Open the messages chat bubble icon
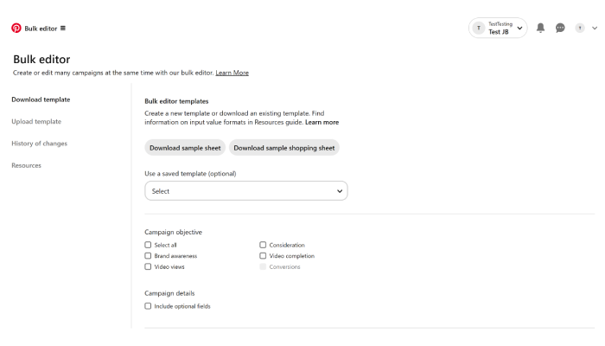The image size is (605, 346). click(x=560, y=28)
